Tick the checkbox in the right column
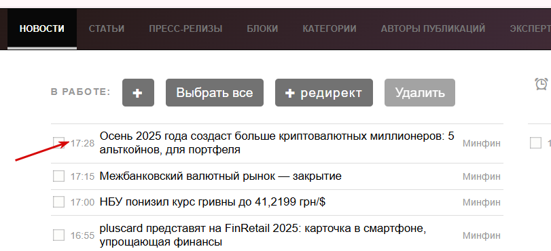This screenshot has width=551, height=251. click(535, 143)
